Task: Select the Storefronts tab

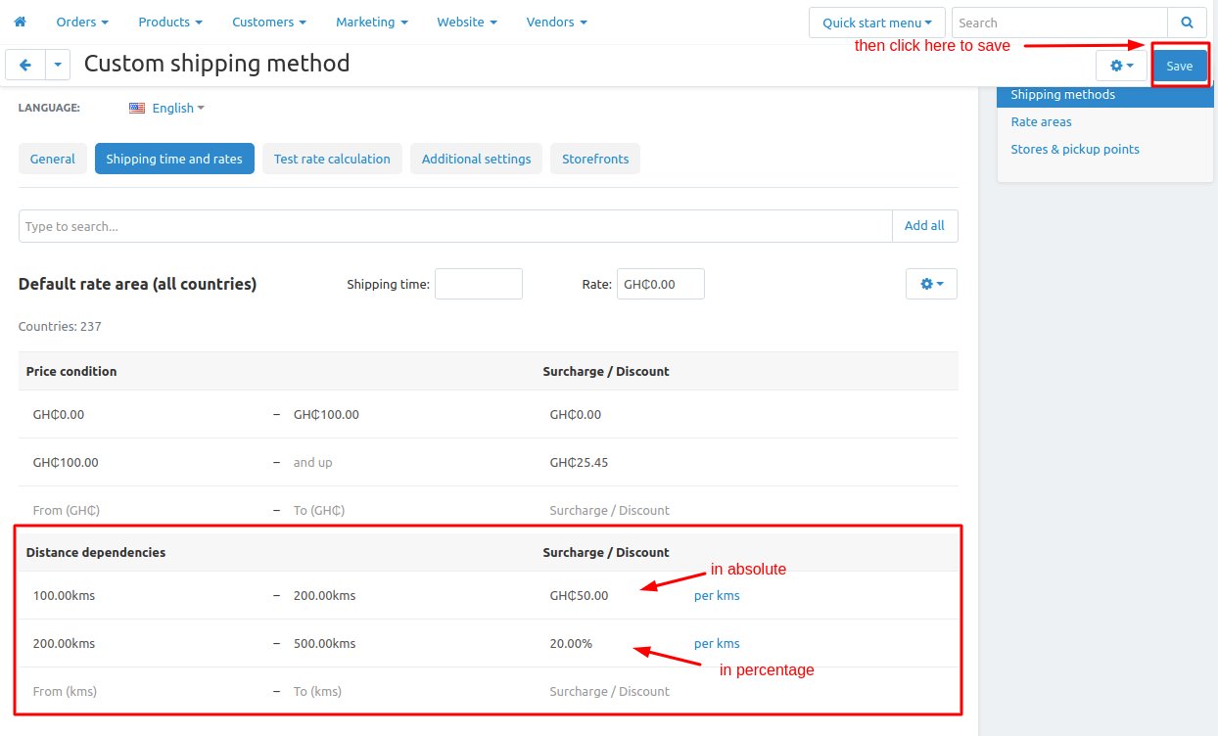Action: click(x=595, y=159)
